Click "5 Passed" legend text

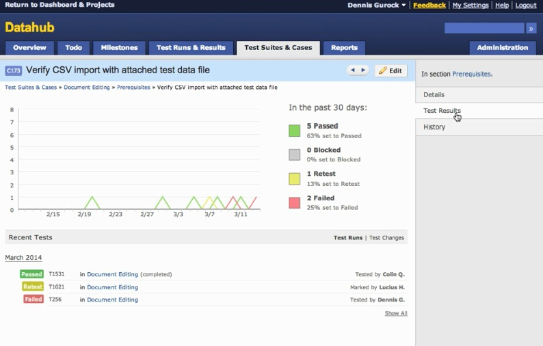click(x=322, y=126)
